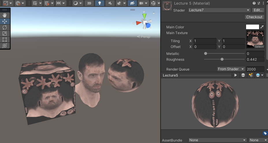
Task: Open material presets sliders icon
Action: [x=258, y=3]
